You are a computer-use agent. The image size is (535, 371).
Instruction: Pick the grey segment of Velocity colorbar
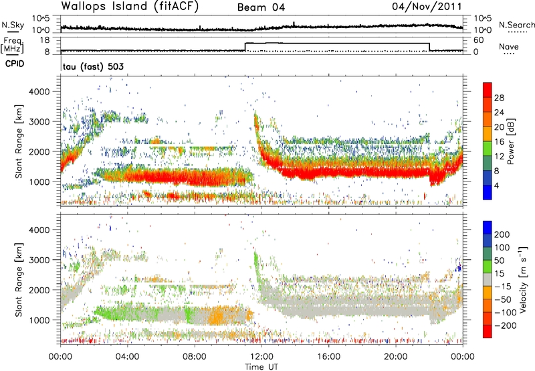[488, 279]
